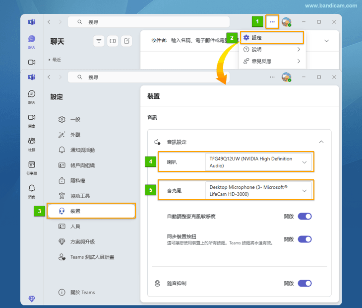Screen dimensions: 362x308
Task: Click the new chat compose icon
Action: click(x=126, y=41)
